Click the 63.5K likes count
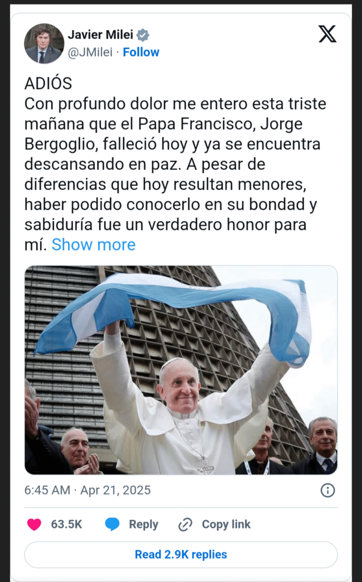This screenshot has width=362, height=582. tap(66, 525)
